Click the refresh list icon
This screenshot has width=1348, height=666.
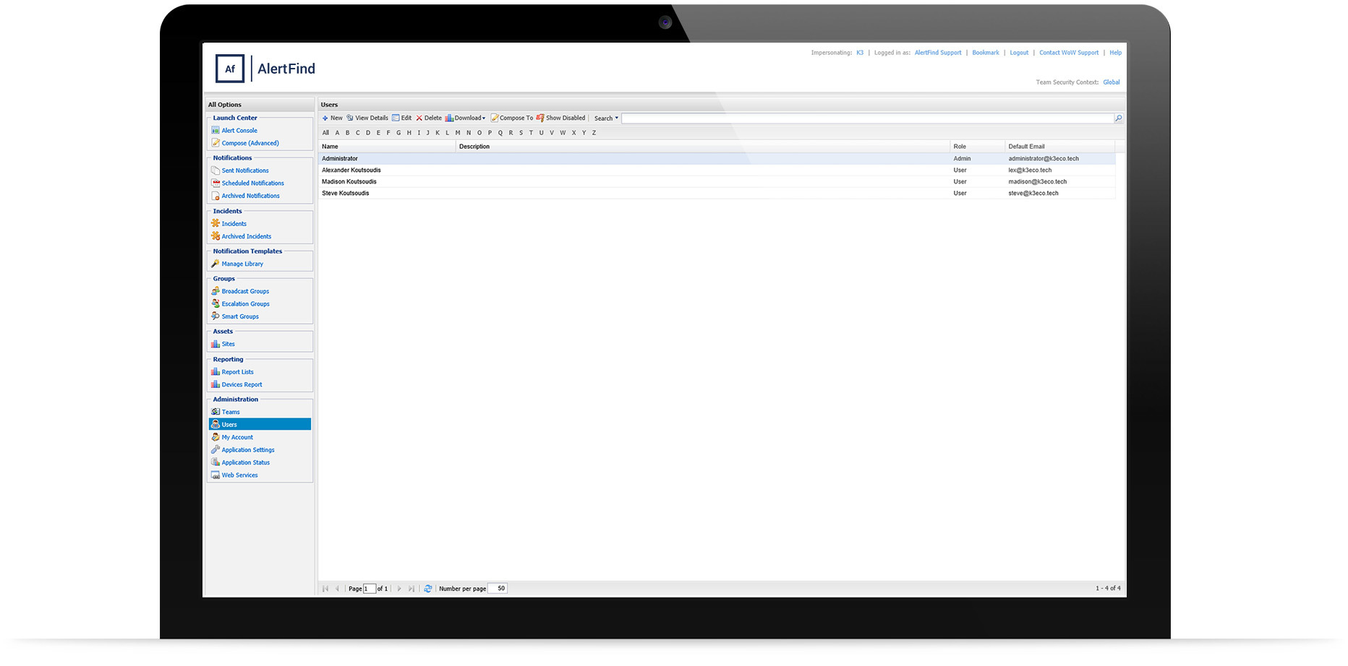(428, 589)
